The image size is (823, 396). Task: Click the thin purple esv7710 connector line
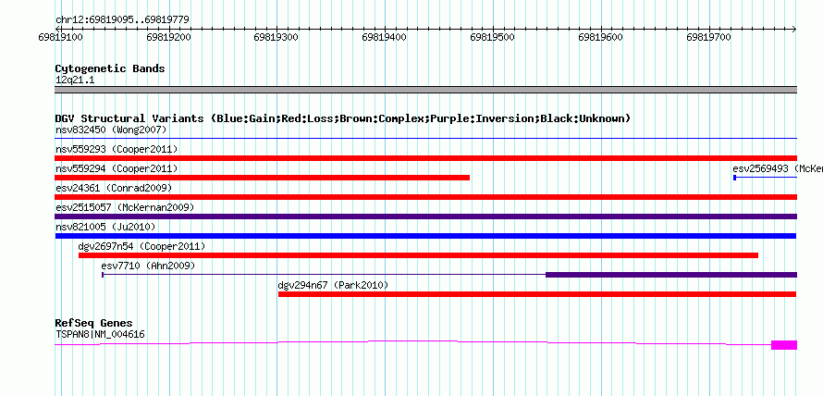pos(325,275)
